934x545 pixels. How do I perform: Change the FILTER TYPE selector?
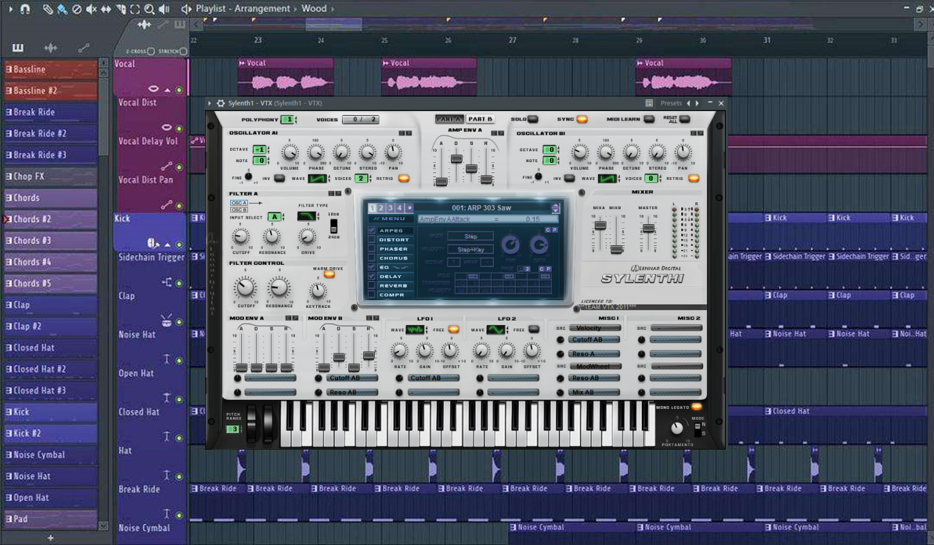click(x=308, y=217)
